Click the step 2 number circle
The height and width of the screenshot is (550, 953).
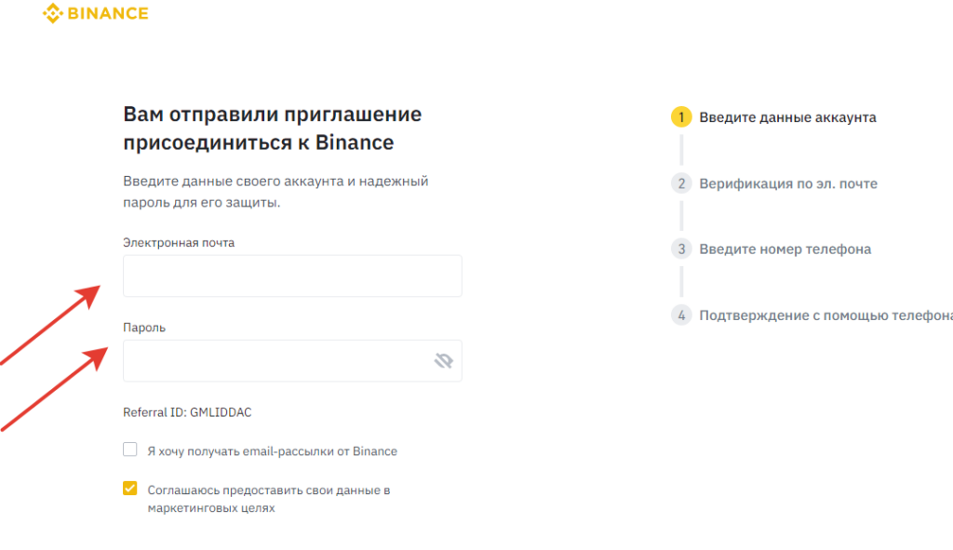coord(681,183)
